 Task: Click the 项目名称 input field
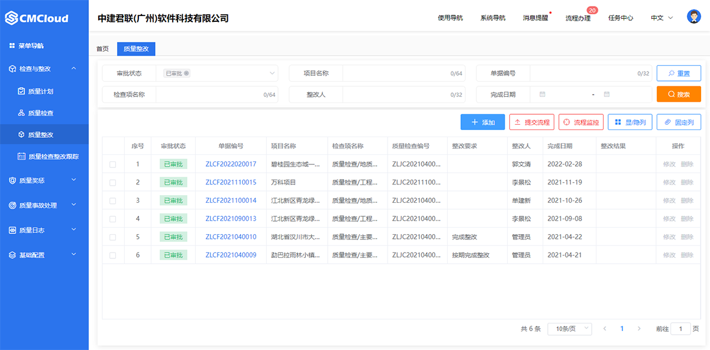pos(404,73)
